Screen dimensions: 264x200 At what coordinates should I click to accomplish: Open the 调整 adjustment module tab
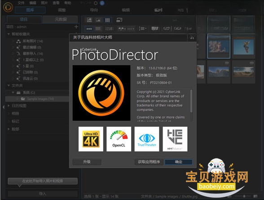tap(62, 10)
